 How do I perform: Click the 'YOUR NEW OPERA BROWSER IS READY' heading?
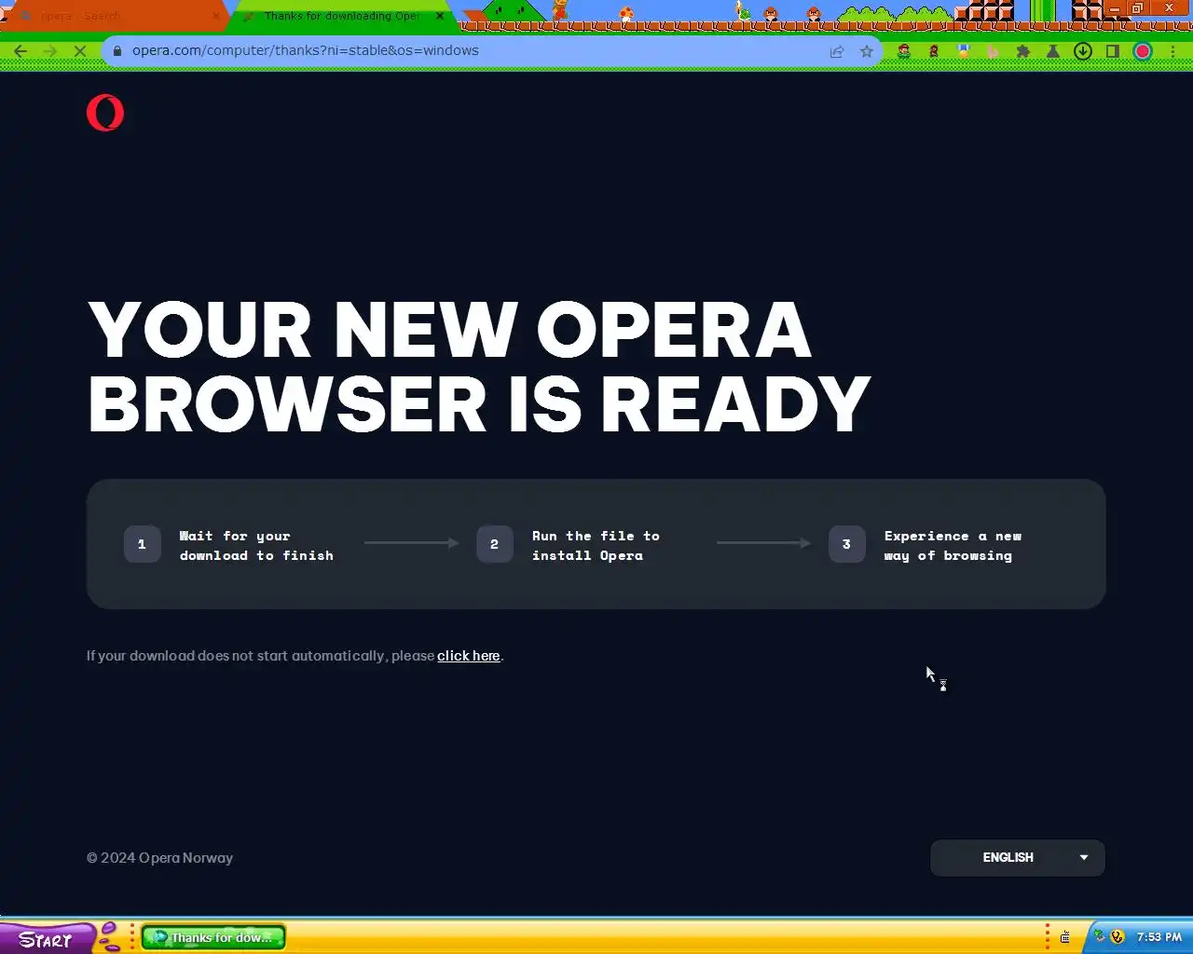point(479,367)
